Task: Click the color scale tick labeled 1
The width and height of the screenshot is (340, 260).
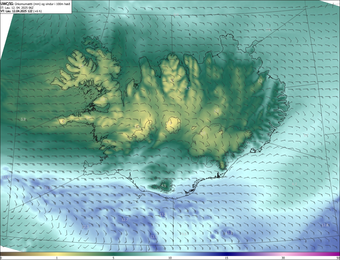Action: (57, 258)
